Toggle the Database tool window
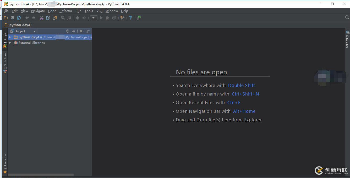Image resolution: width=350 pixels, height=178 pixels. [347, 39]
